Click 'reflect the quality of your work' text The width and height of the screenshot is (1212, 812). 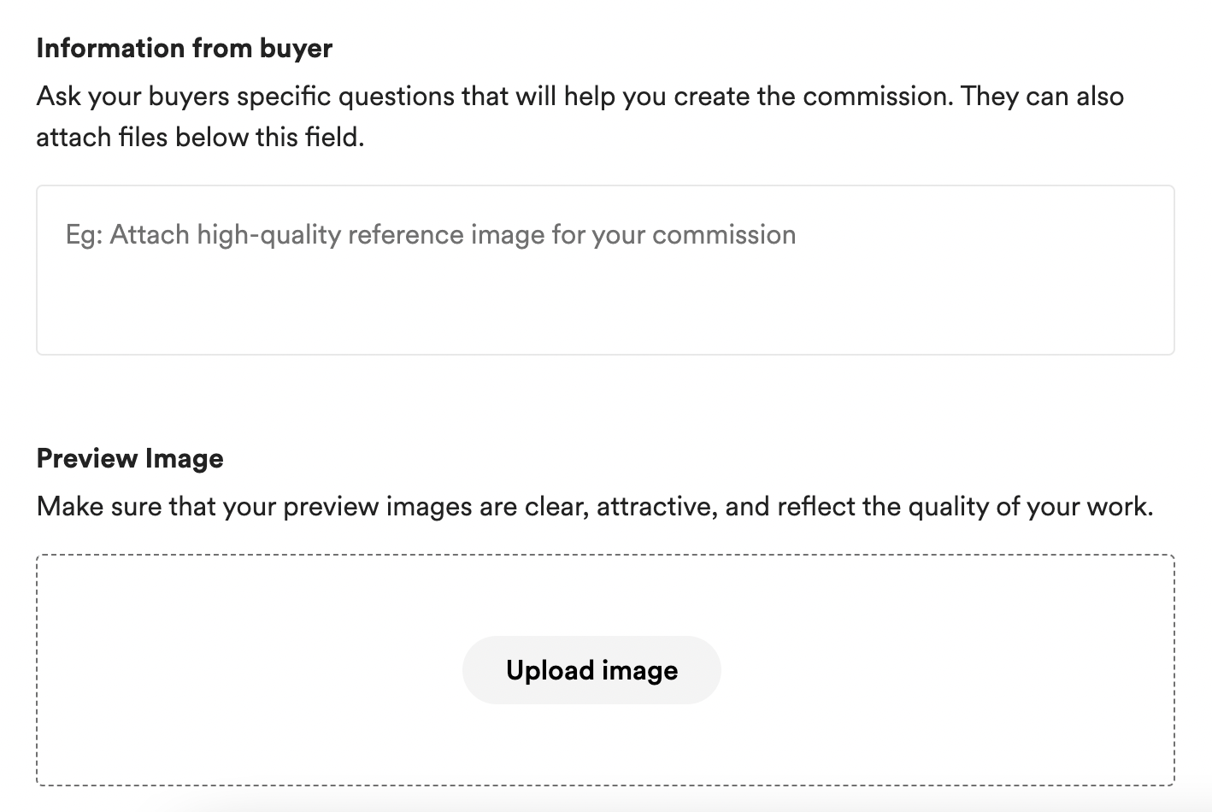(964, 506)
